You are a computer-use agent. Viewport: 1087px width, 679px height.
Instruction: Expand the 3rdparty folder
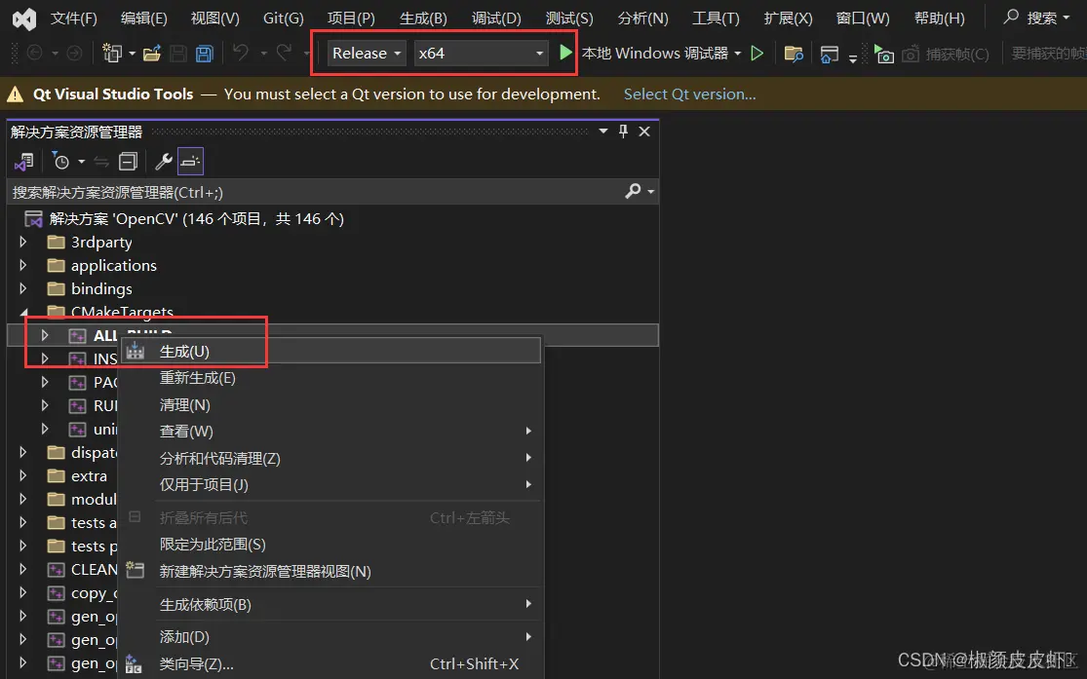tap(22, 242)
